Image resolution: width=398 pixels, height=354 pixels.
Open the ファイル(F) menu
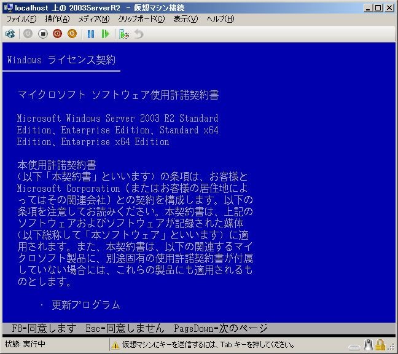(21, 19)
